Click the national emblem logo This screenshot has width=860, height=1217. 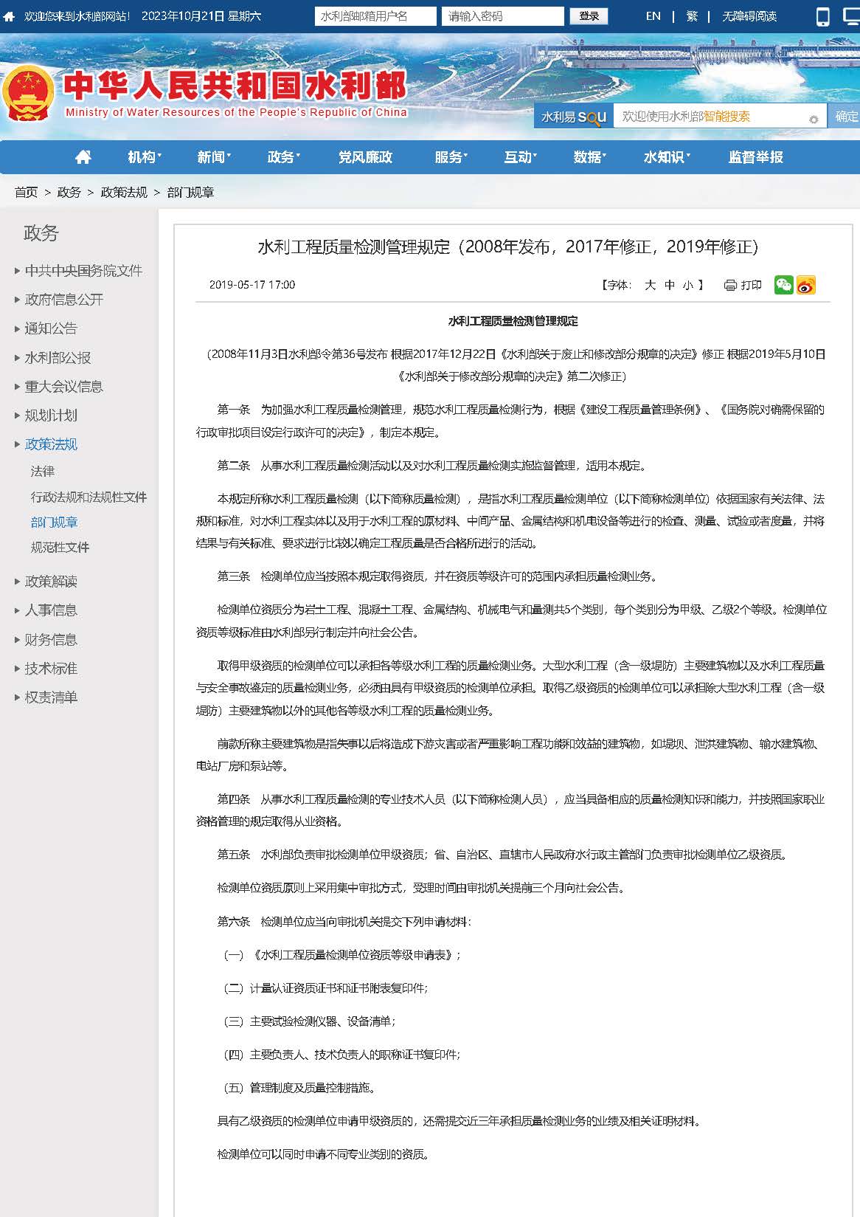[28, 94]
